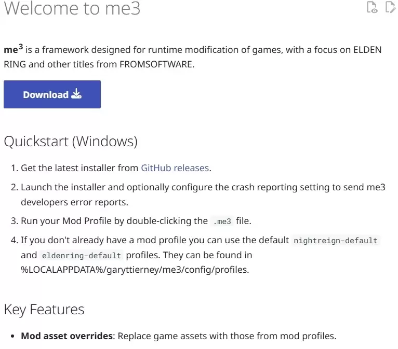Image resolution: width=398 pixels, height=349 pixels.
Task: Click "Get the latest installer from" text
Action: tap(80, 168)
